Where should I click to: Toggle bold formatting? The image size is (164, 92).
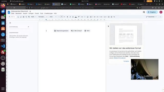pos(67,17)
